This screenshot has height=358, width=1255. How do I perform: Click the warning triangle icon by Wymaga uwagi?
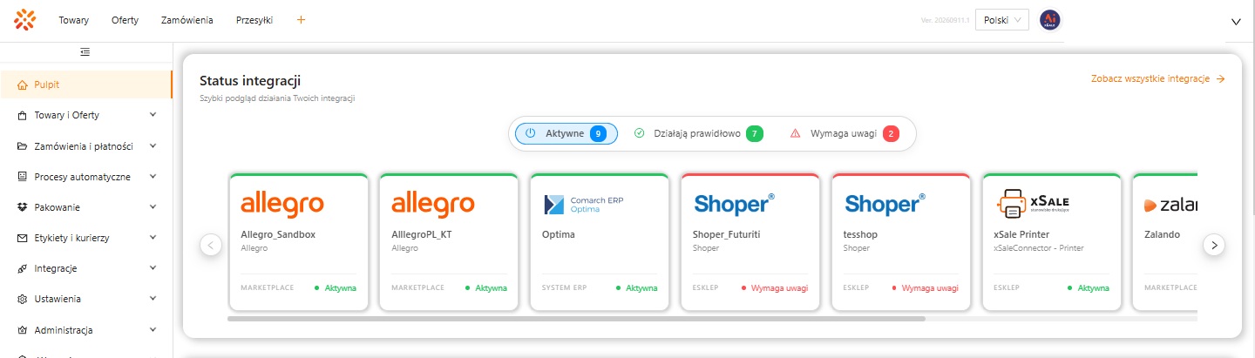coord(795,133)
